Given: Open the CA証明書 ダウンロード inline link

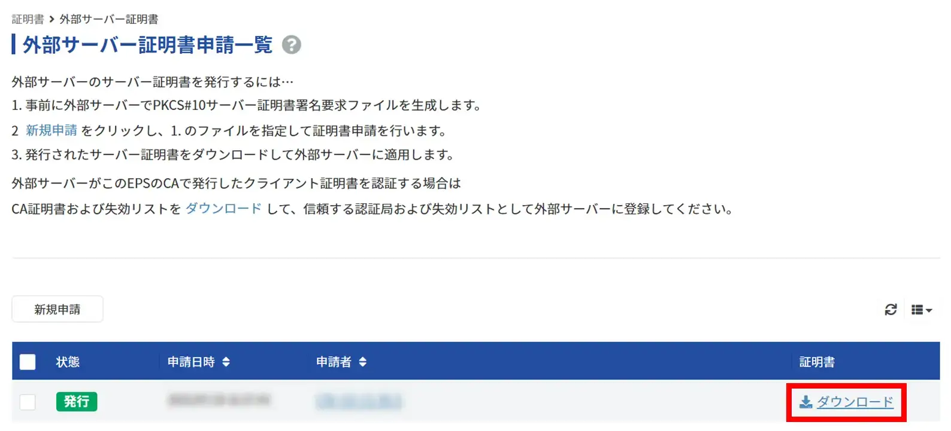Looking at the screenshot, I should 223,209.
